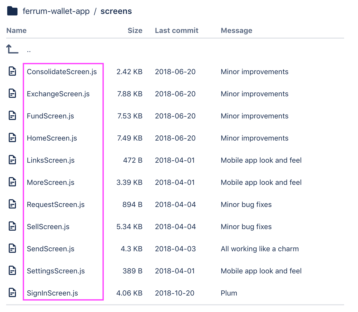Click the Last commit column header
Screen dimensions: 358x312
point(177,31)
